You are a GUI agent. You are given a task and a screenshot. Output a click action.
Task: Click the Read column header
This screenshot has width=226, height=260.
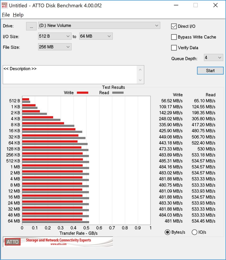pos(211,95)
